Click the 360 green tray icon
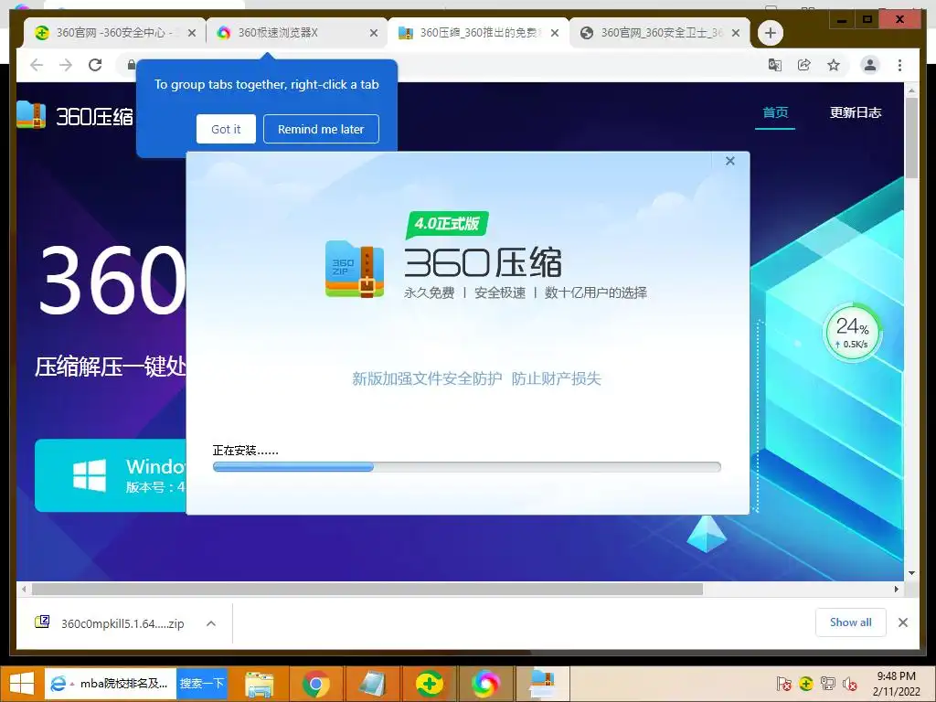 tap(806, 684)
